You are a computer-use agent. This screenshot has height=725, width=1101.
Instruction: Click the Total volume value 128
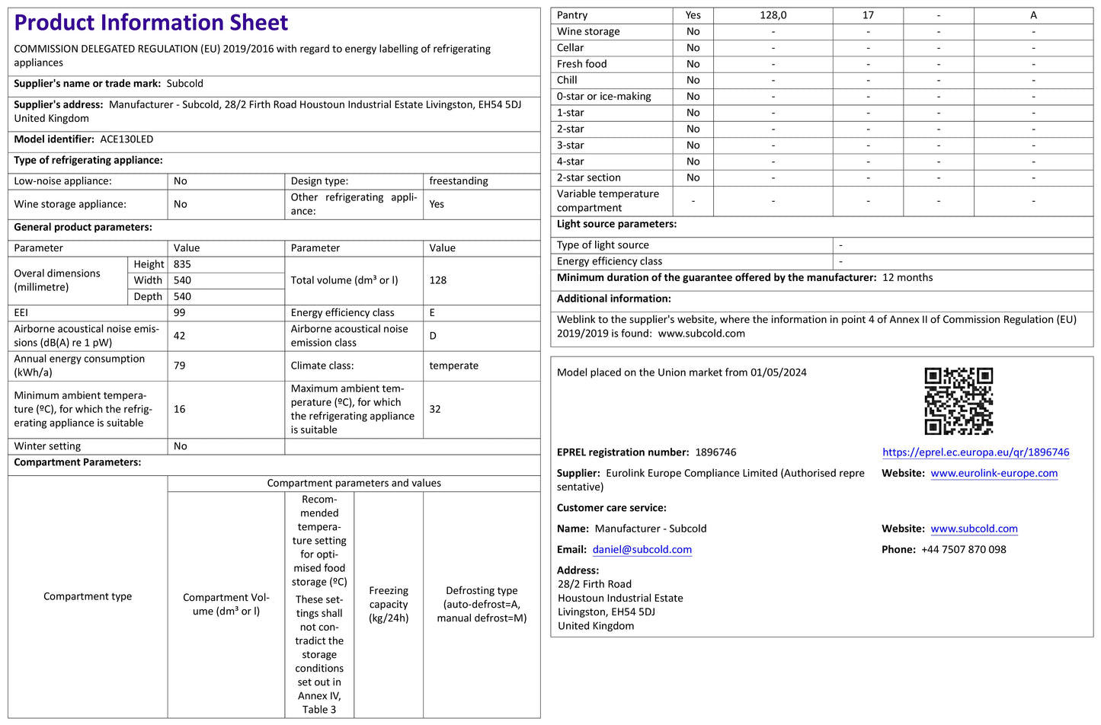click(x=437, y=280)
